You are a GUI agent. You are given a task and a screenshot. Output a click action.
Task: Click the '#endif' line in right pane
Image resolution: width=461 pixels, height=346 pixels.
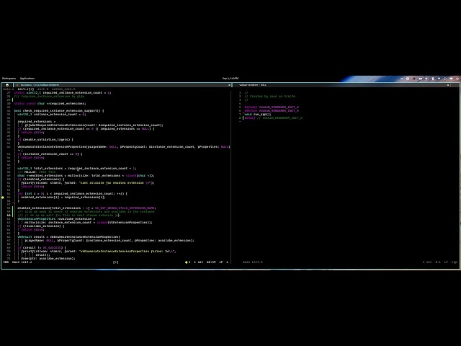pos(273,118)
